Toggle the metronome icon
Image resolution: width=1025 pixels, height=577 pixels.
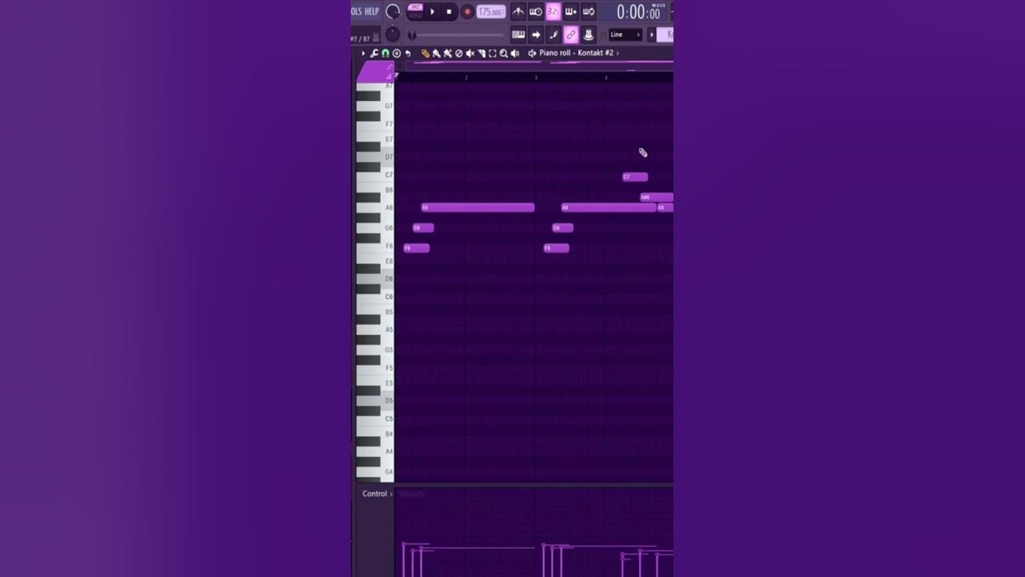point(518,11)
